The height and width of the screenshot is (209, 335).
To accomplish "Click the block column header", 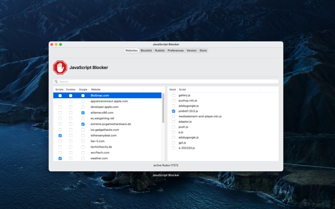I will (173, 90).
